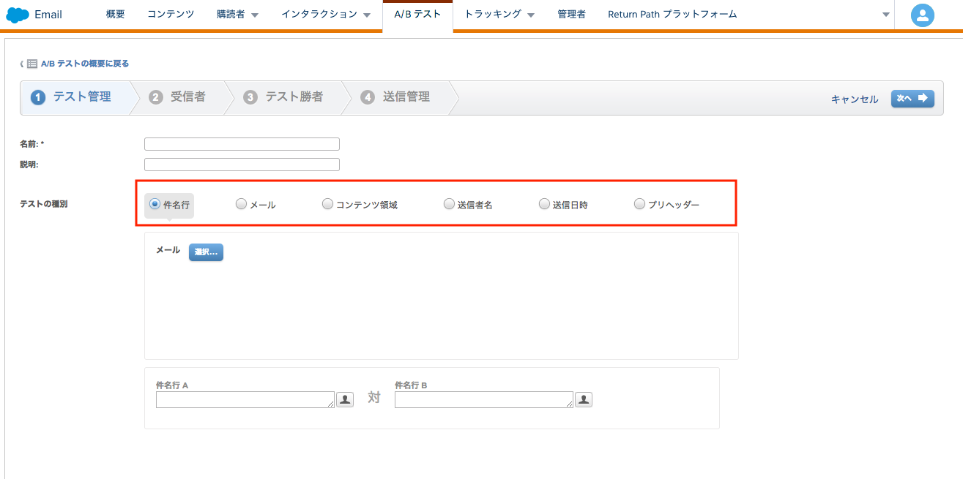Focus the 名前 input field
The height and width of the screenshot is (479, 963).
pos(242,144)
